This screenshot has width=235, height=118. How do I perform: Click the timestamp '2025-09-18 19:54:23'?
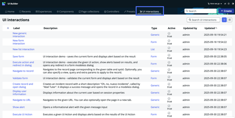pyautogui.click(x=215, y=49)
